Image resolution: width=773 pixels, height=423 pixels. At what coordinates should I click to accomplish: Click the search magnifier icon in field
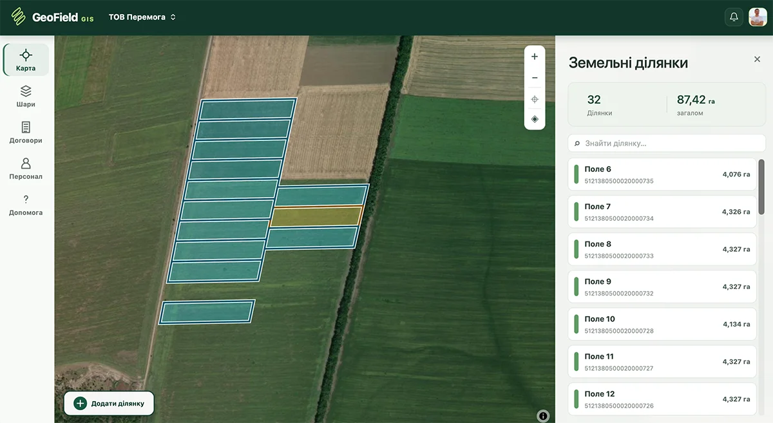(577, 144)
